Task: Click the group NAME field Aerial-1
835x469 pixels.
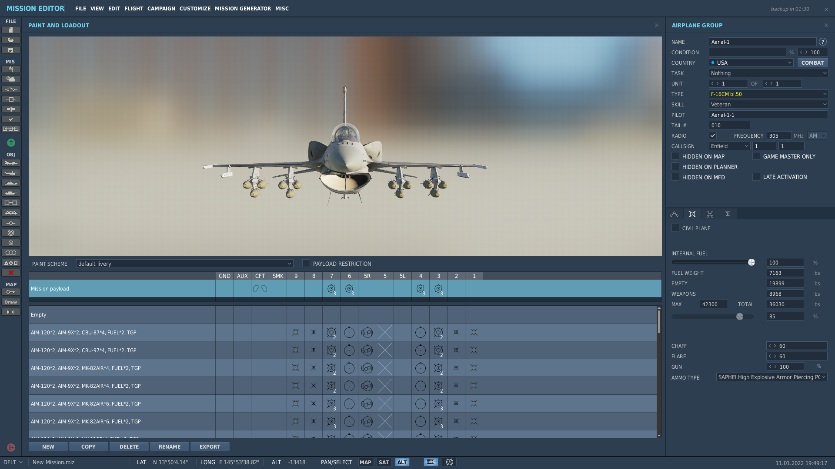Action: (762, 42)
